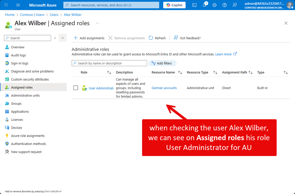Click the Administrative unit cell
This screenshot has width=295, height=194.
[x=200, y=88]
